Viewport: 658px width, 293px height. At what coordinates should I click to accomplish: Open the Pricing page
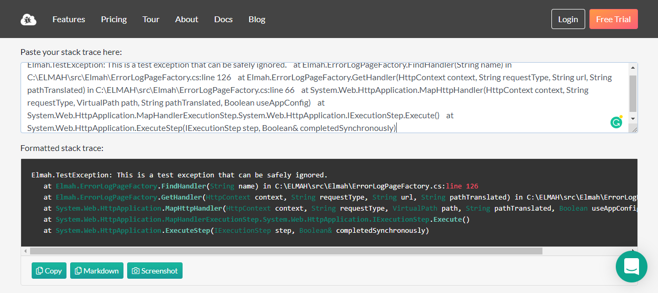[x=114, y=19]
